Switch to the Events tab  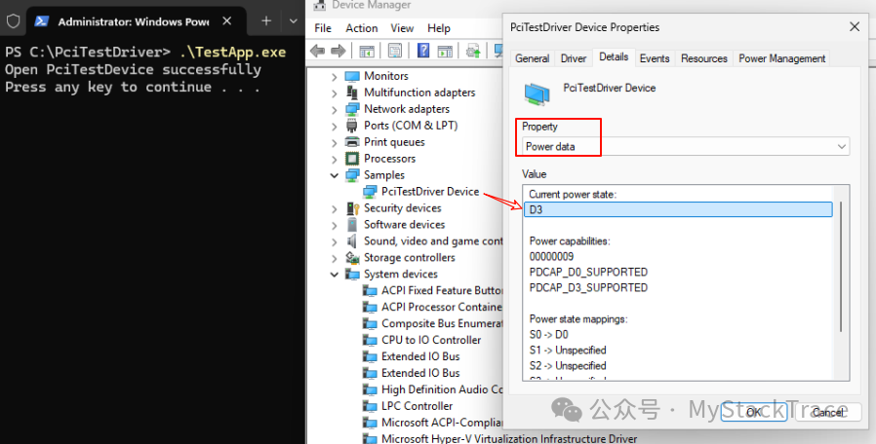click(655, 58)
